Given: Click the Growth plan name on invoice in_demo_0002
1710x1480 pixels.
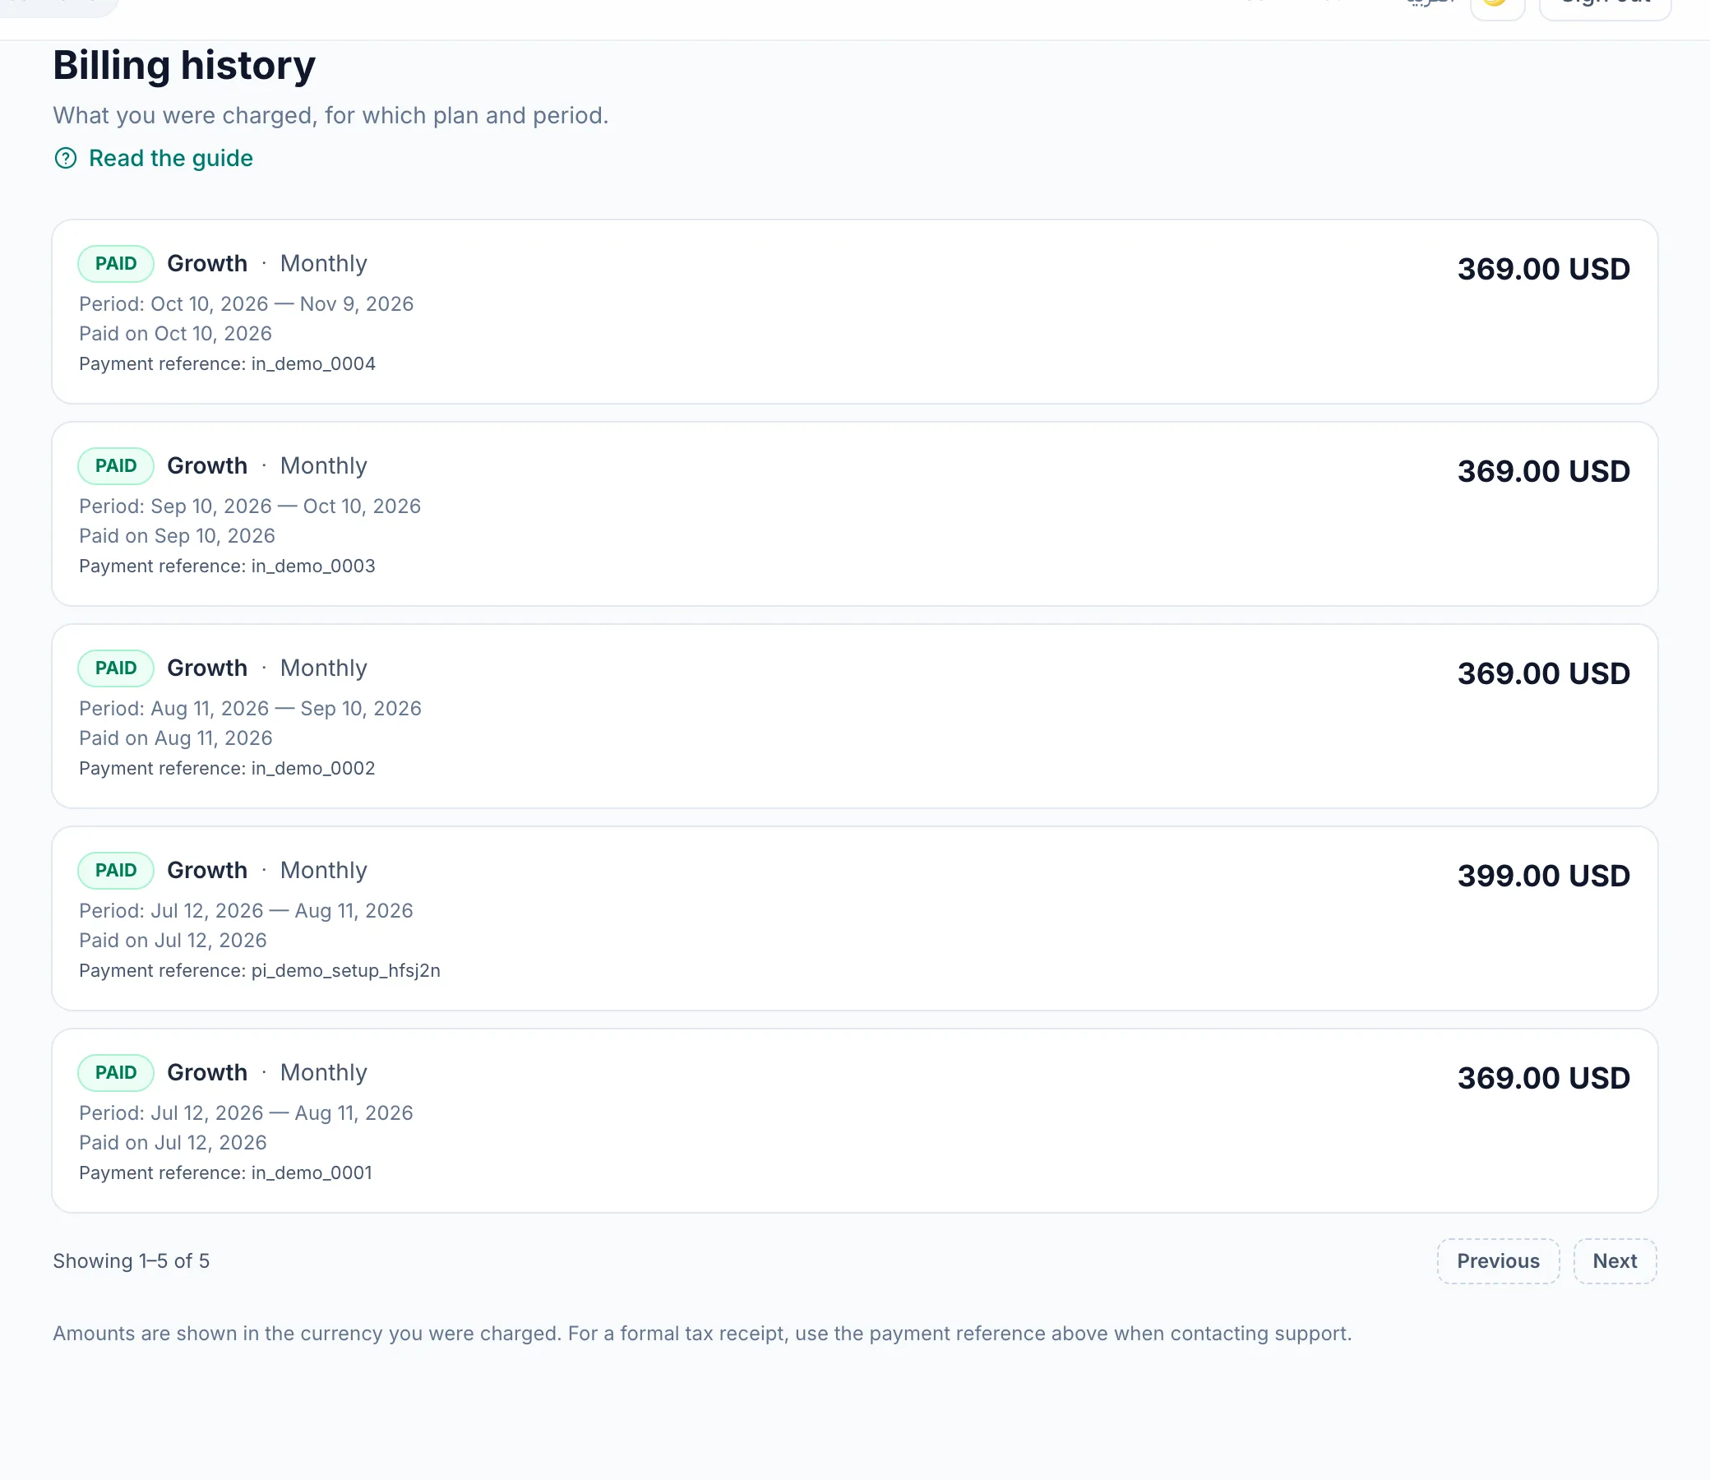Looking at the screenshot, I should pos(207,668).
